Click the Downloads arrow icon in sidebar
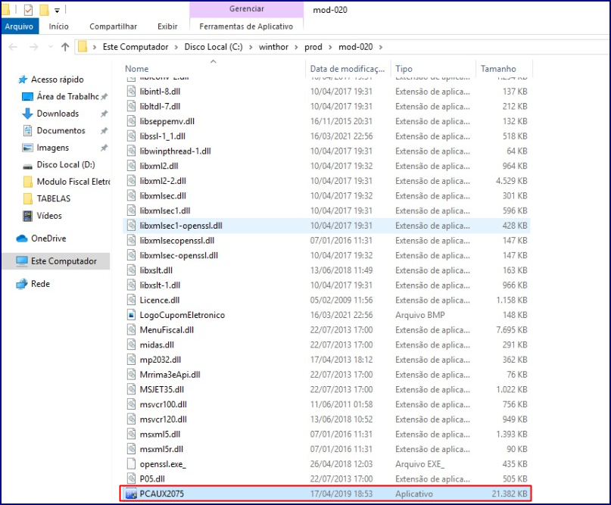This screenshot has width=611, height=505. click(x=27, y=114)
